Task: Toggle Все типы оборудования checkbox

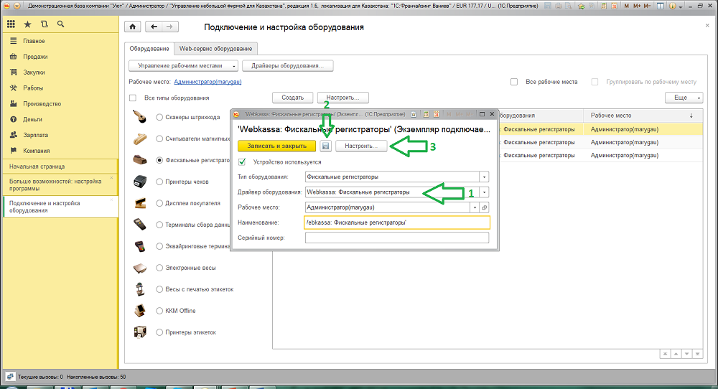Action: 133,98
